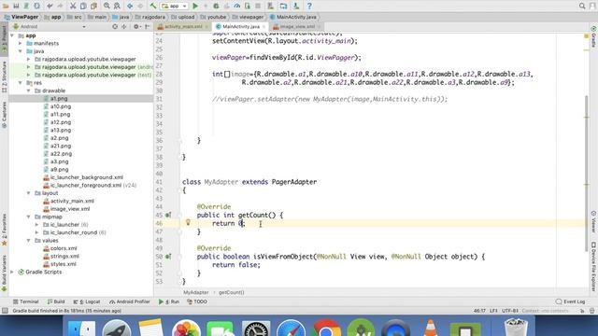Open Safari from the Dock
The height and width of the screenshot is (336, 598).
tap(291, 328)
